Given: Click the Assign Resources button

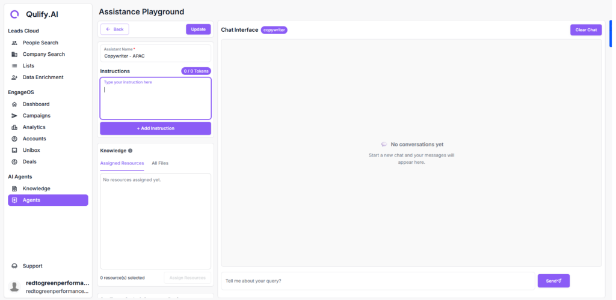Looking at the screenshot, I should coord(188,278).
